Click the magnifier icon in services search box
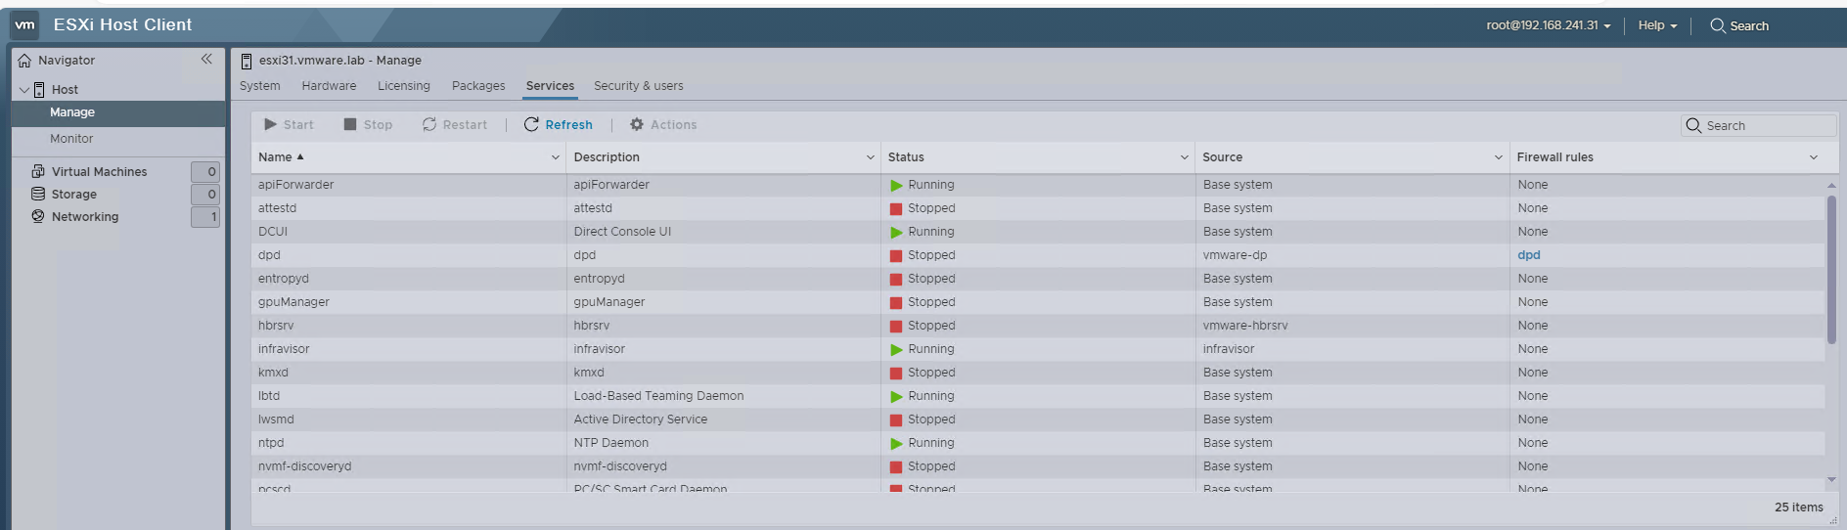This screenshot has width=1847, height=530. pyautogui.click(x=1693, y=125)
